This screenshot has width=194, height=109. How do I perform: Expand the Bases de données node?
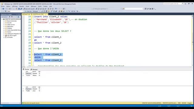(4, 21)
